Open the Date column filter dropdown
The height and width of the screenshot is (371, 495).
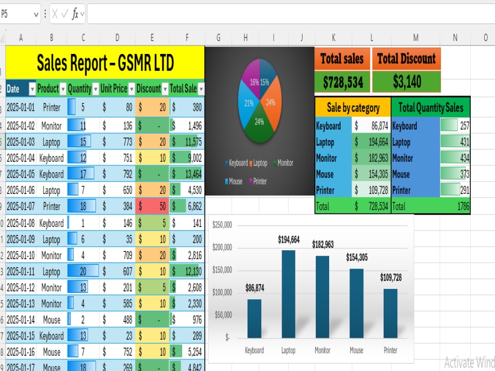[x=32, y=90]
